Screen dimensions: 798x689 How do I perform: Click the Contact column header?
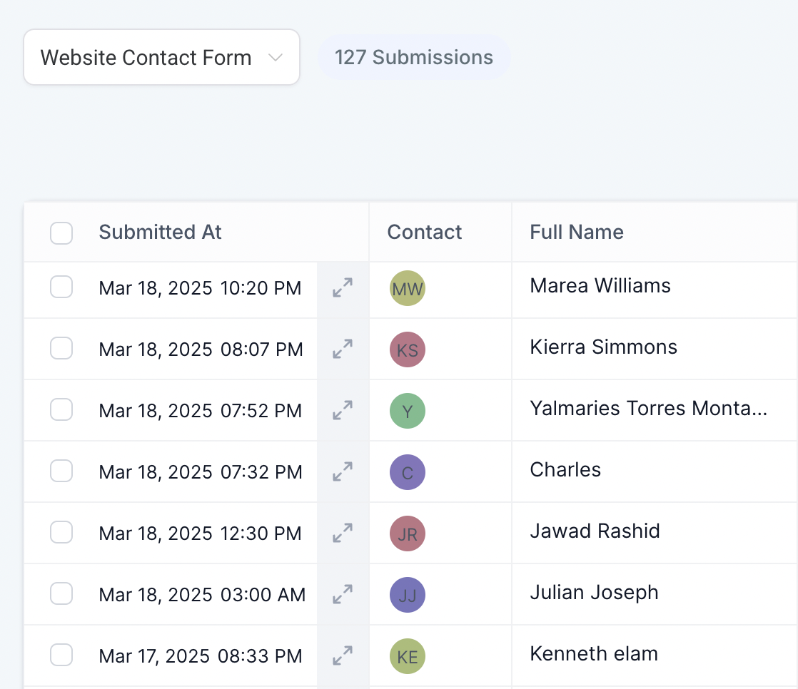coord(425,233)
